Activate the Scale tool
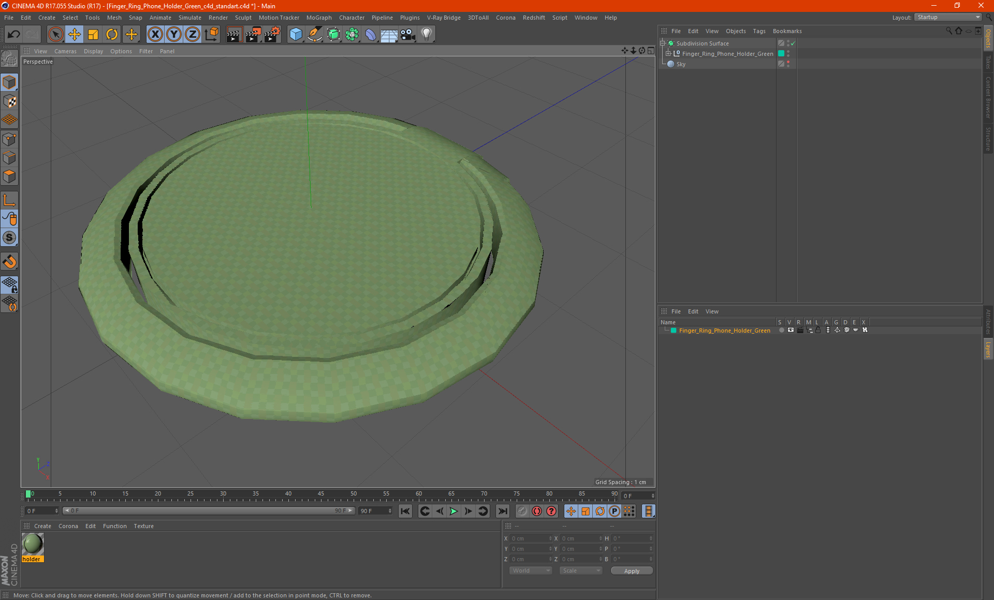Viewport: 994px width, 600px height. (93, 34)
